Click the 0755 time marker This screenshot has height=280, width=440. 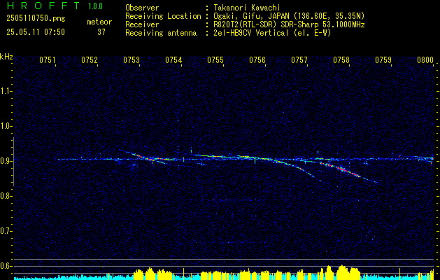[x=215, y=60]
